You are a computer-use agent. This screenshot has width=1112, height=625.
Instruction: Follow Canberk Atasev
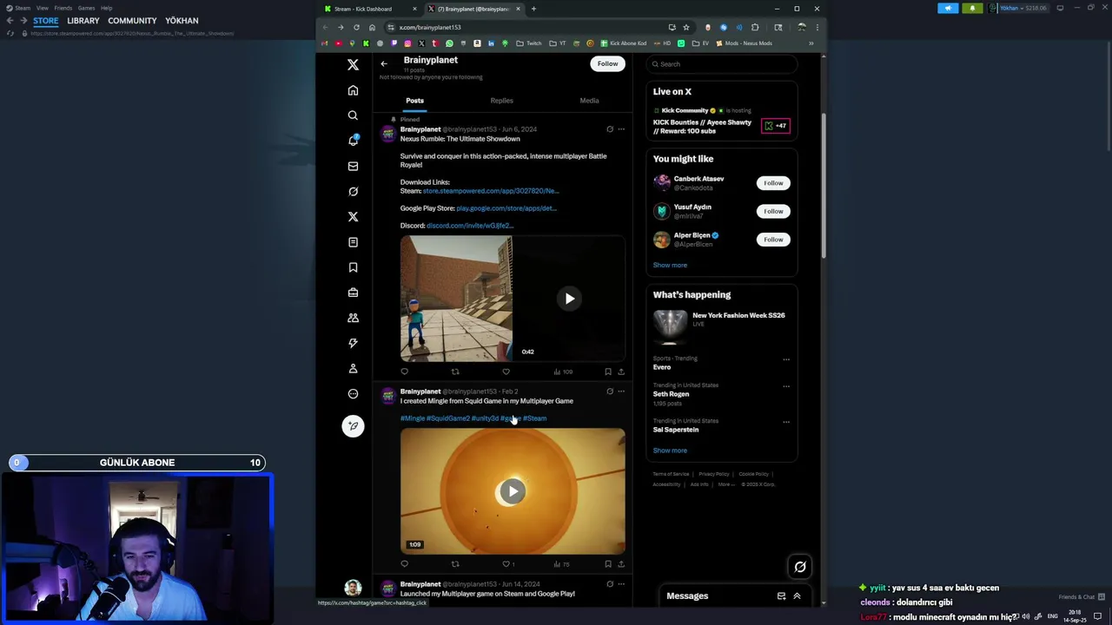coord(773,183)
